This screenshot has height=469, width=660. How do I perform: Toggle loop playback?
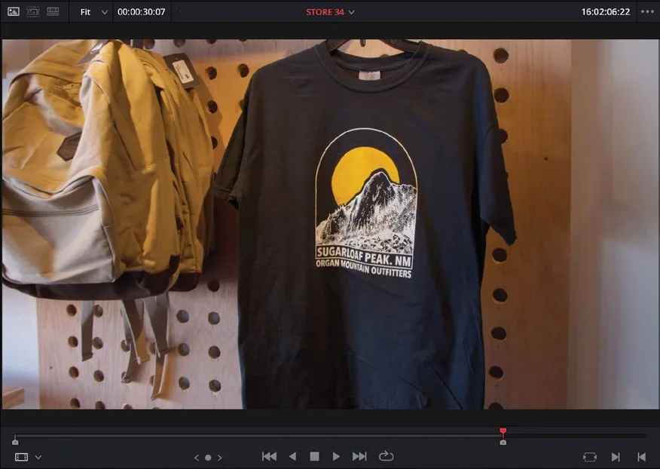(386, 456)
